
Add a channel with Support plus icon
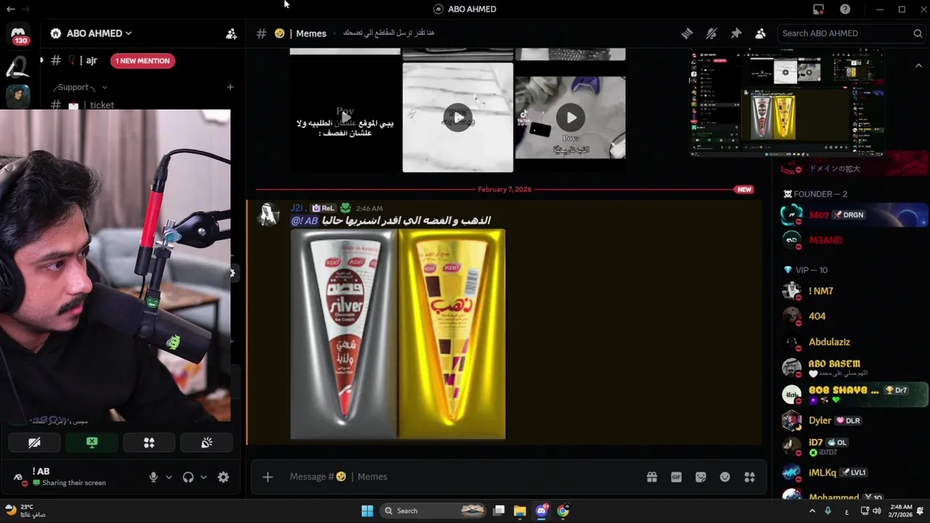230,87
